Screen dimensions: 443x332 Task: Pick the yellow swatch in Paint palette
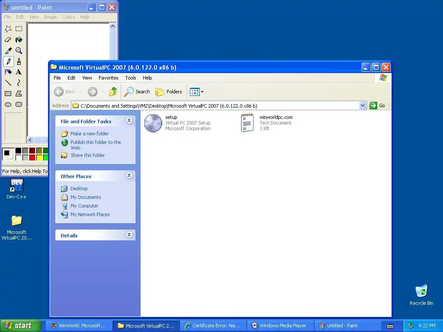coord(39,157)
